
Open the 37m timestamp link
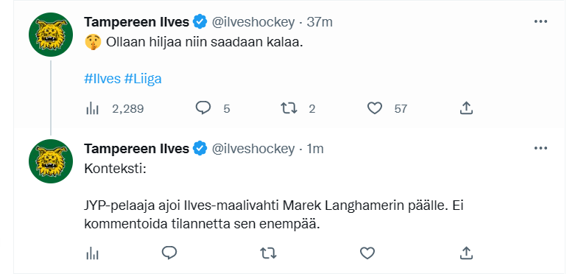pos(320,22)
